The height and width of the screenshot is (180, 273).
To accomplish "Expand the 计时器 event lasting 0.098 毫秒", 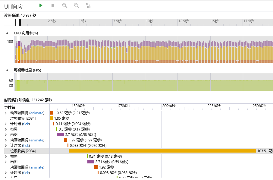I will (6, 173).
